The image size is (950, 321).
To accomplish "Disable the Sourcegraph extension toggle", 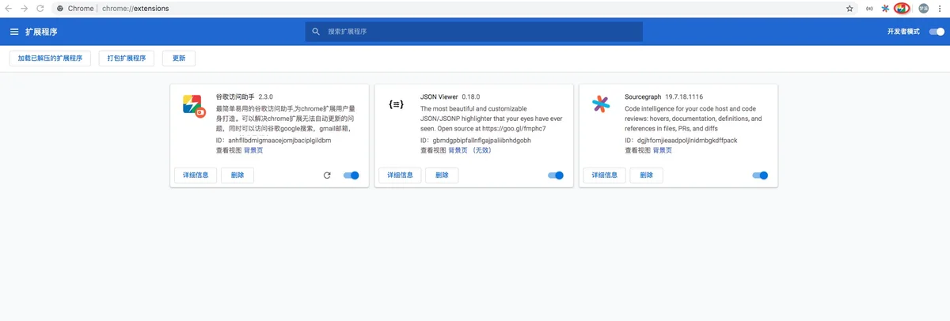I will [x=760, y=176].
